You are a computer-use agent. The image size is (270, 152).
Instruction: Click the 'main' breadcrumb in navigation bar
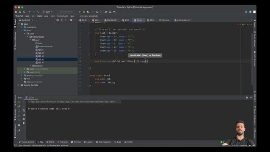point(39,16)
